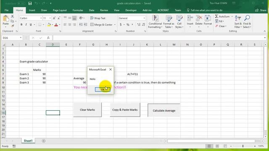Toggle Wrap Text

tap(98, 18)
